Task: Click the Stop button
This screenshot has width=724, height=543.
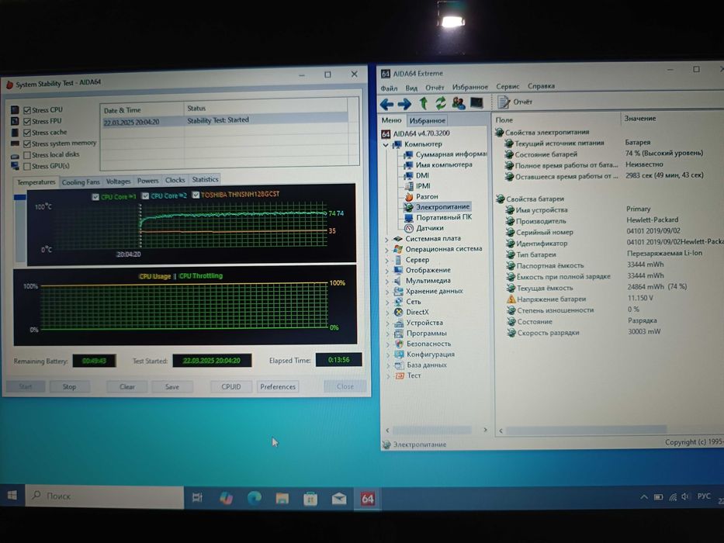Action: pos(69,386)
